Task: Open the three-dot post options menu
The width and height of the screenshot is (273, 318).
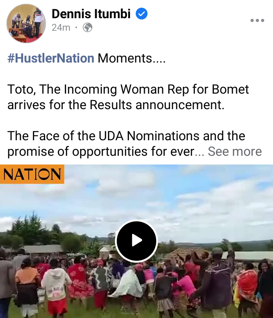Action: (257, 20)
